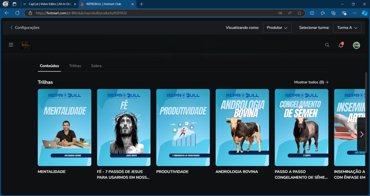Switch to the Sobre tab
The width and height of the screenshot is (370, 196).
click(96, 66)
